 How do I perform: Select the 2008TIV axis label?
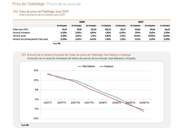144,103
